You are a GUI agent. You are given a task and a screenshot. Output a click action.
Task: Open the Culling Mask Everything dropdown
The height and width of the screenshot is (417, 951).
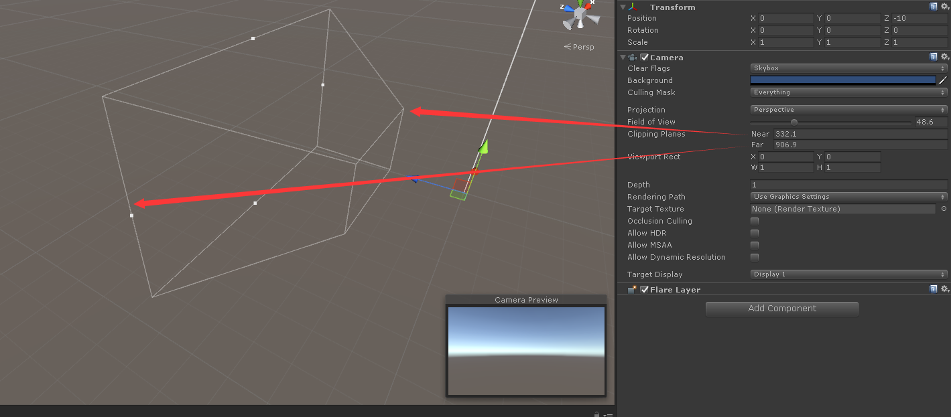[848, 92]
